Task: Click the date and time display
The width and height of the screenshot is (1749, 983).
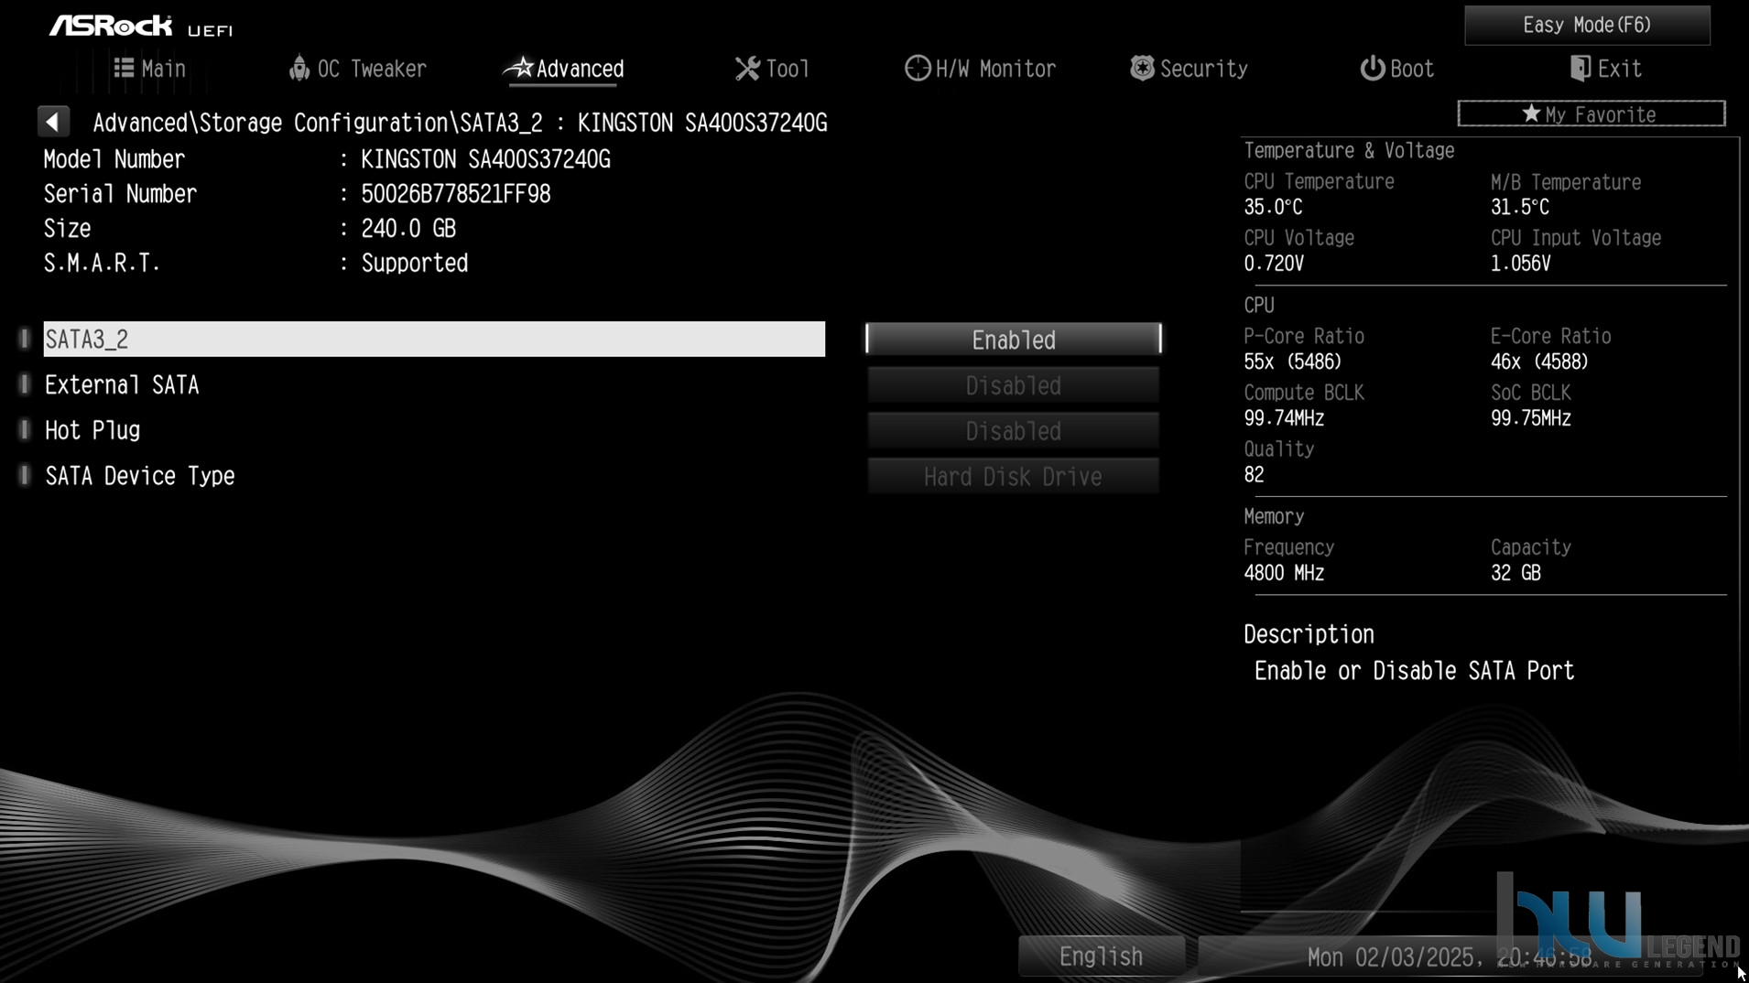Action: tap(1450, 957)
